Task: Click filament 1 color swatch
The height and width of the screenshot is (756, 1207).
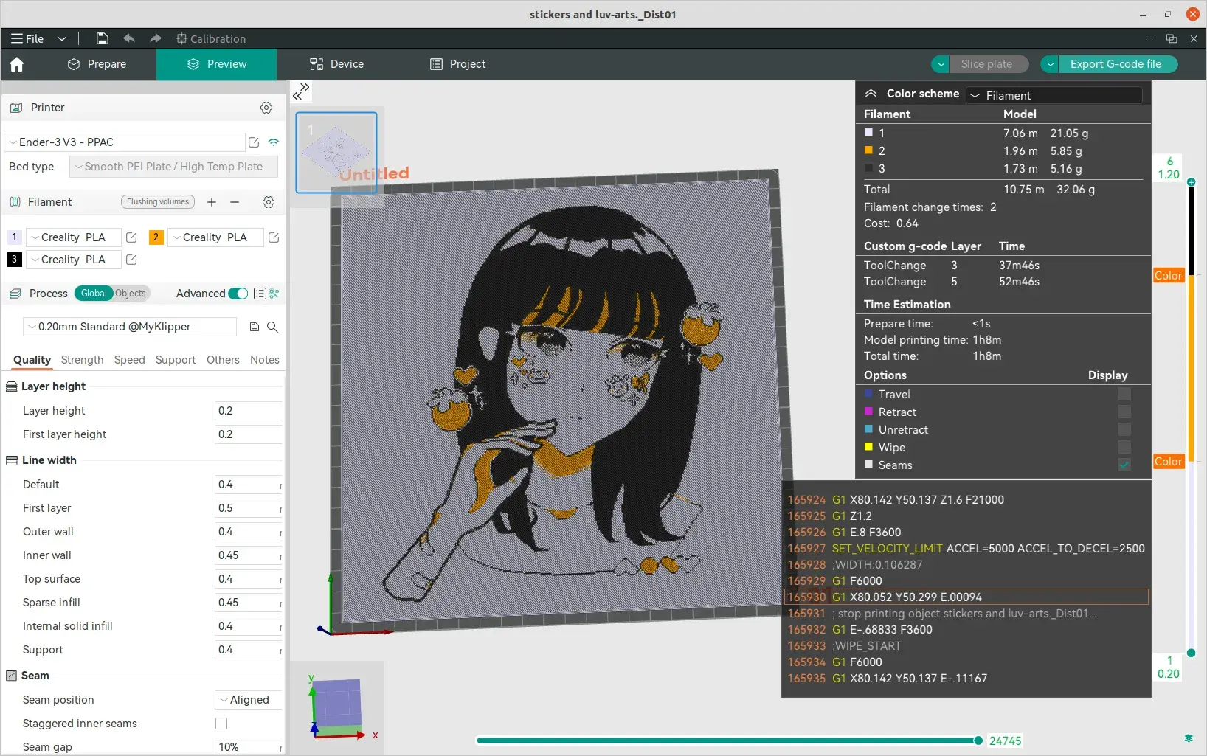Action: tap(14, 237)
